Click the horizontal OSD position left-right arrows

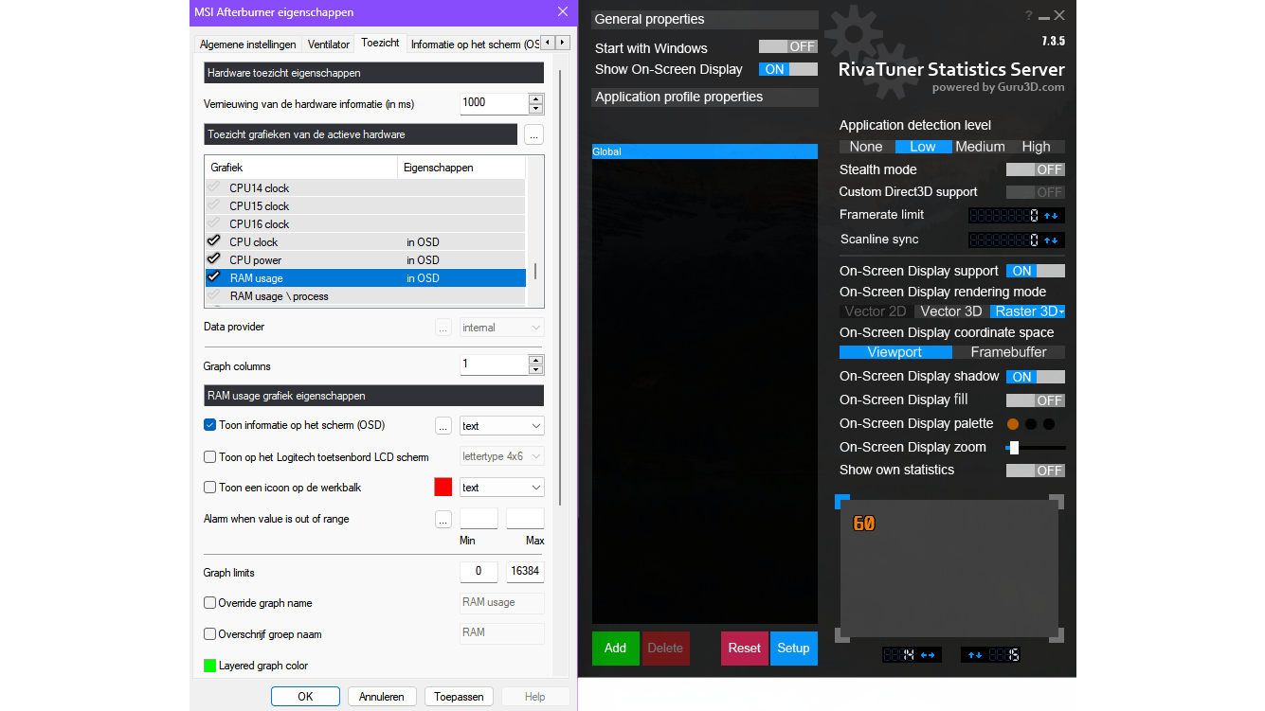928,654
